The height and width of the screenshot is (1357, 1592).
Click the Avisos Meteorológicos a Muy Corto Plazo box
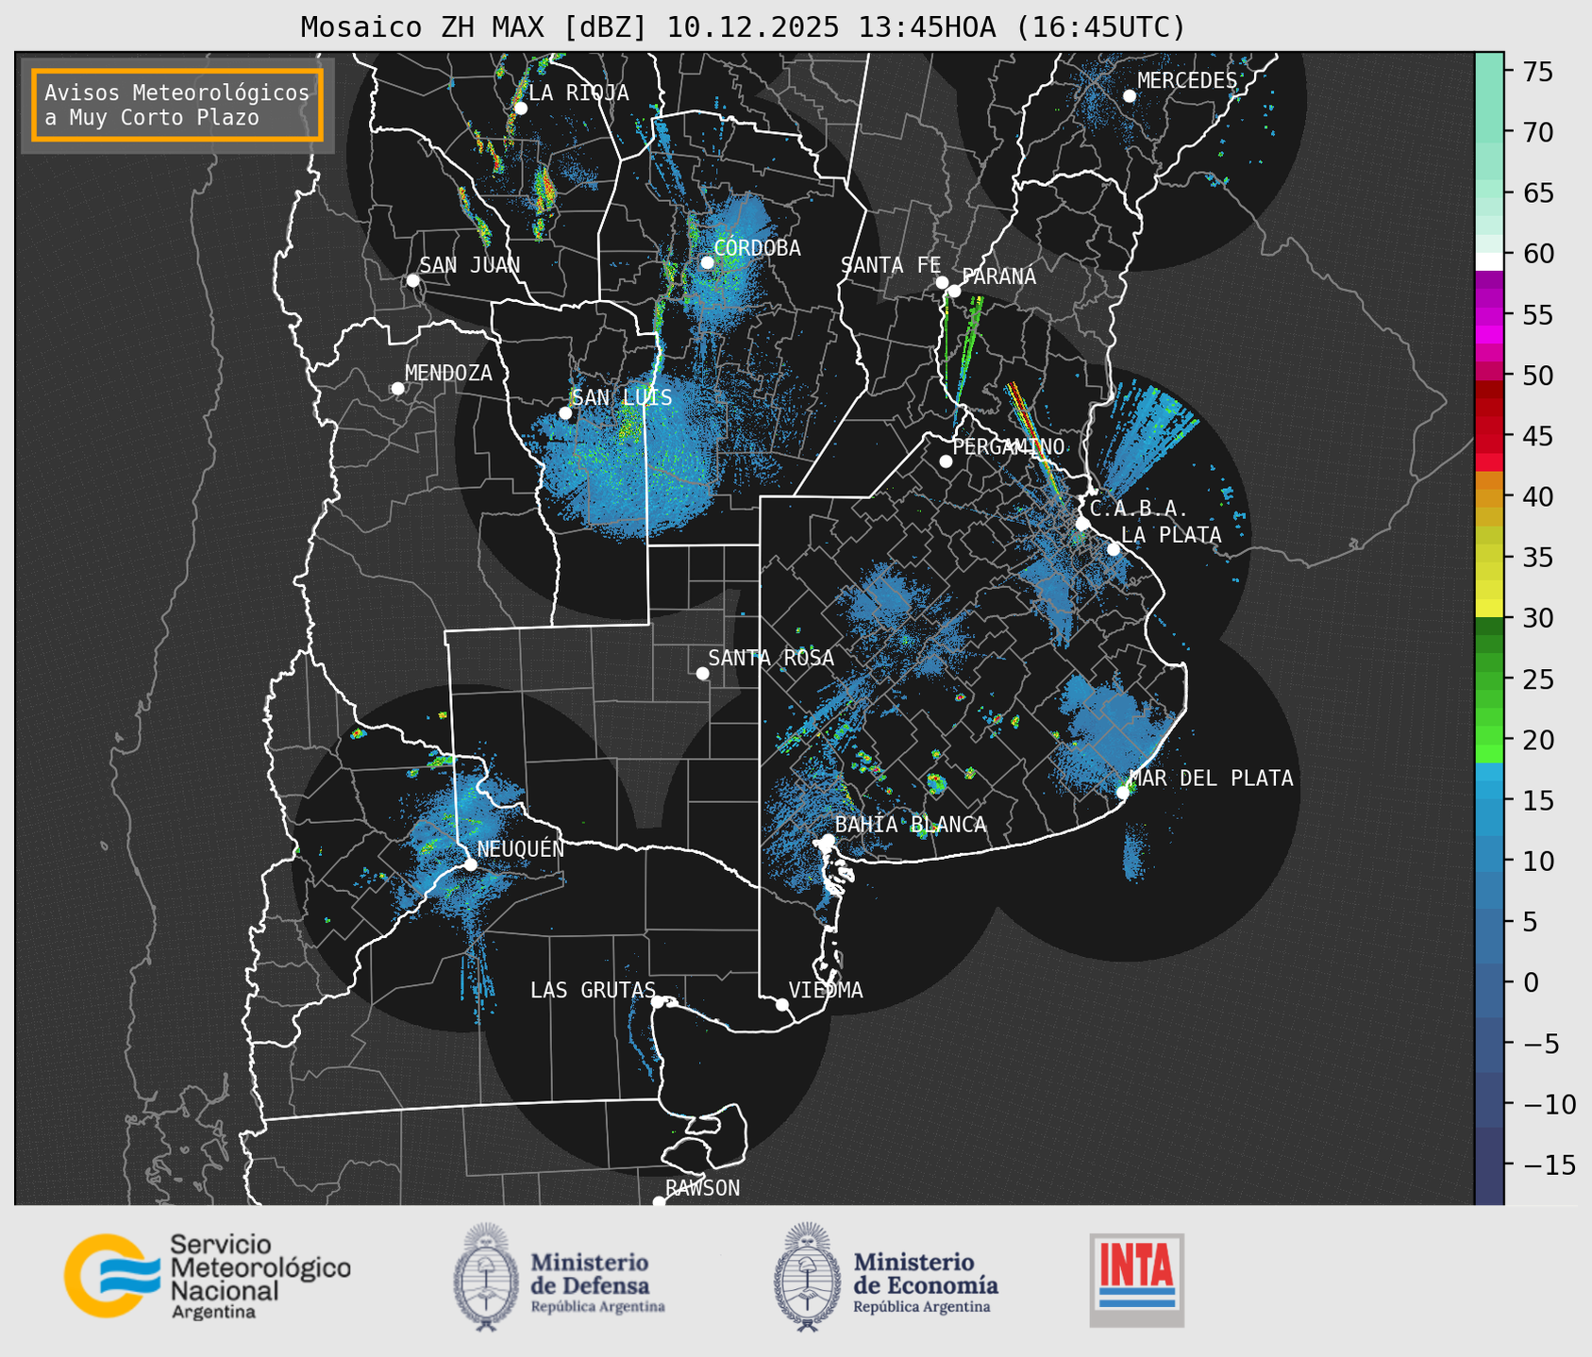tap(177, 105)
